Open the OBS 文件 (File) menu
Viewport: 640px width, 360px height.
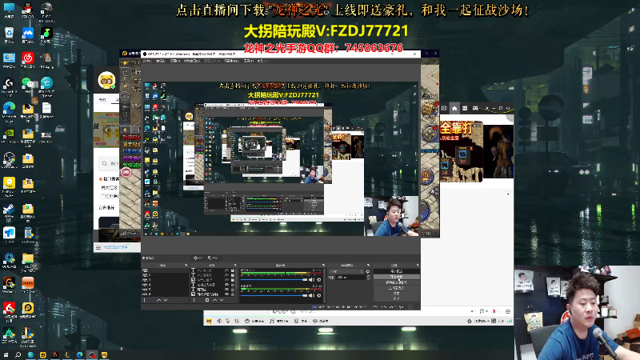click(x=147, y=61)
